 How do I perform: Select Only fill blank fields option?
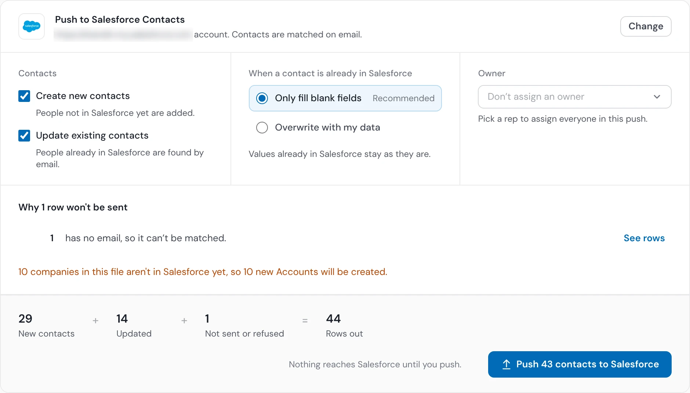345,98
